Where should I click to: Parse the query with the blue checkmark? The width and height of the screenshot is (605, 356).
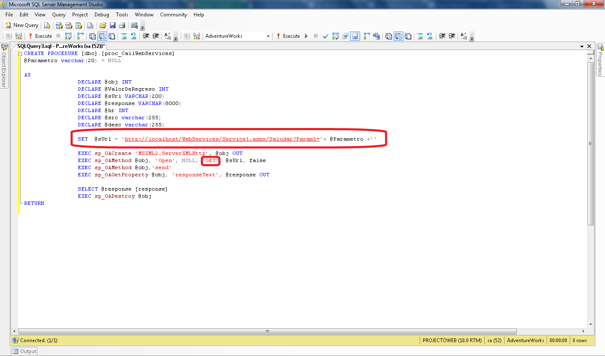pyautogui.click(x=326, y=36)
